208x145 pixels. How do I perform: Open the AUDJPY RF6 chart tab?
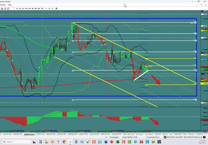click(7, 134)
